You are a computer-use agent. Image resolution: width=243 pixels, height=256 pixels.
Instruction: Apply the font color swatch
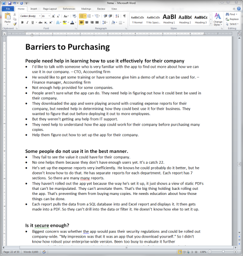pyautogui.click(x=72, y=23)
